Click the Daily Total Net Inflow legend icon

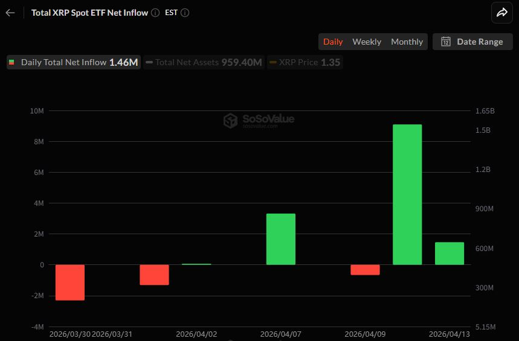pyautogui.click(x=12, y=62)
